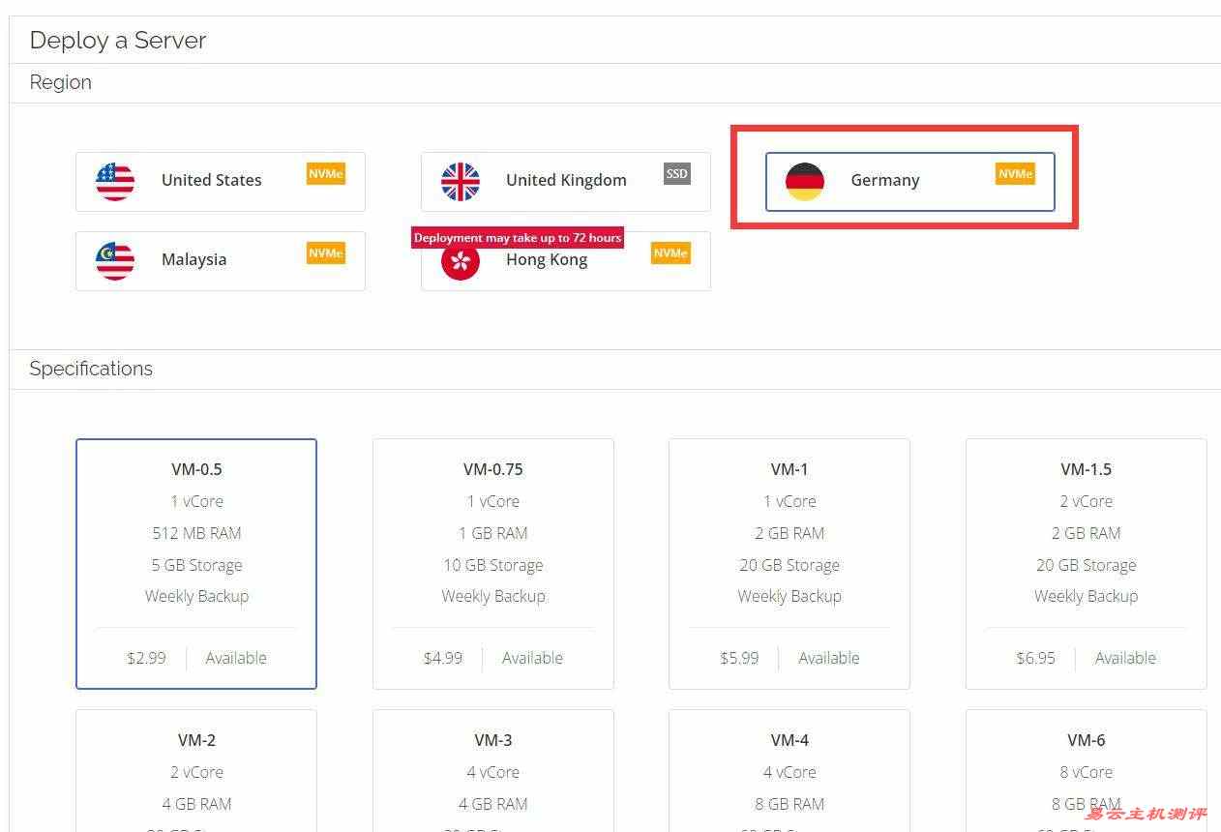
Task: Click the Hong Kong flag icon
Action: click(x=460, y=262)
